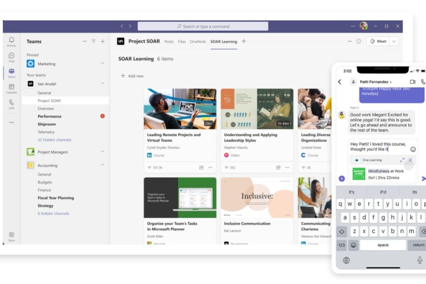Select the Teams icon in sidebar
Image resolution: width=426 pixels, height=284 pixels.
[11, 73]
